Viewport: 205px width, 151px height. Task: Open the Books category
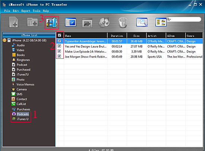20,55
